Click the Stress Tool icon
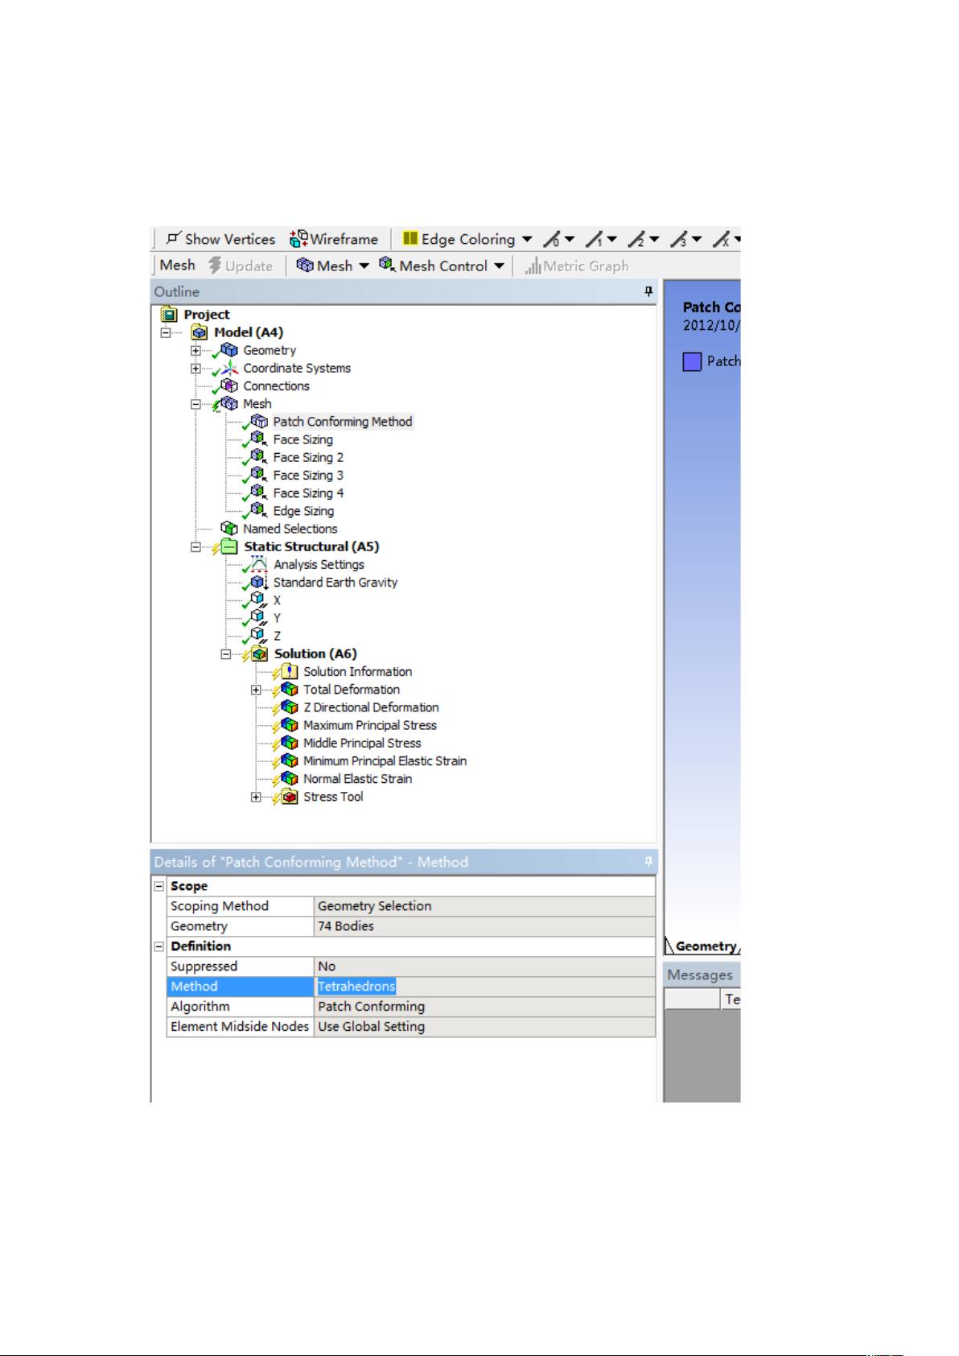Viewport: 959px width, 1356px height. 289,797
